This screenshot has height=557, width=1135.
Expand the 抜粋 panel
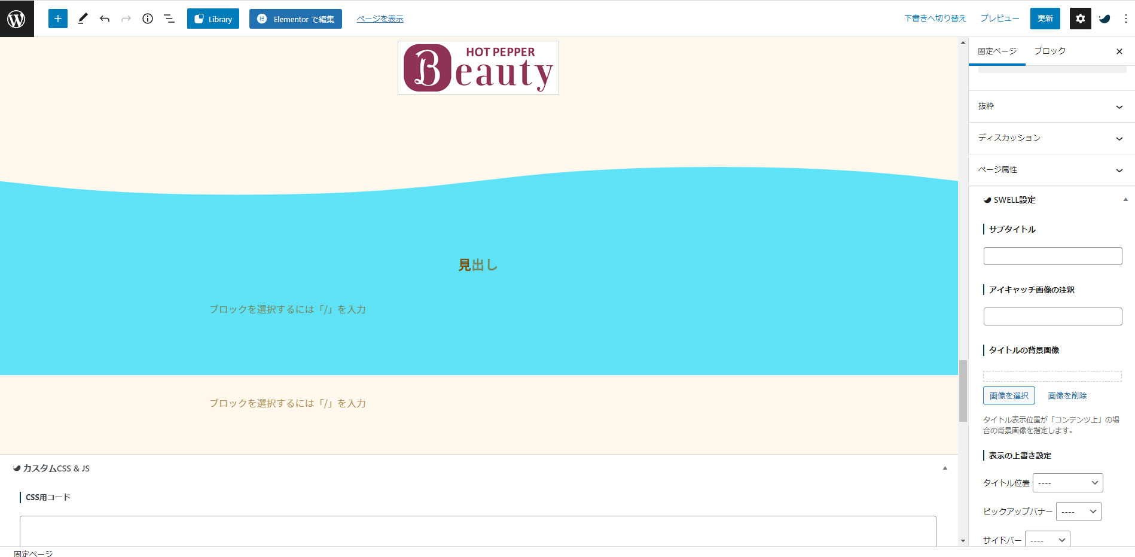[1052, 106]
